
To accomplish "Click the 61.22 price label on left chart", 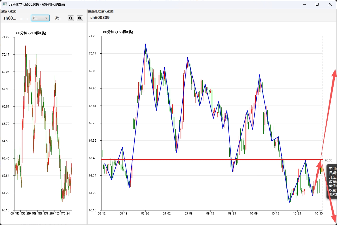I will tap(6, 193).
